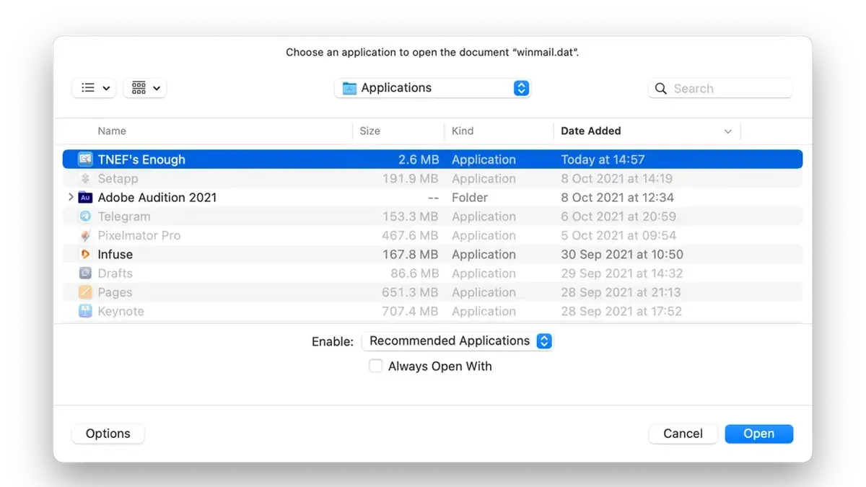Open the Enable Recommended Applications dropdown
This screenshot has height=487, width=866.
tap(458, 341)
